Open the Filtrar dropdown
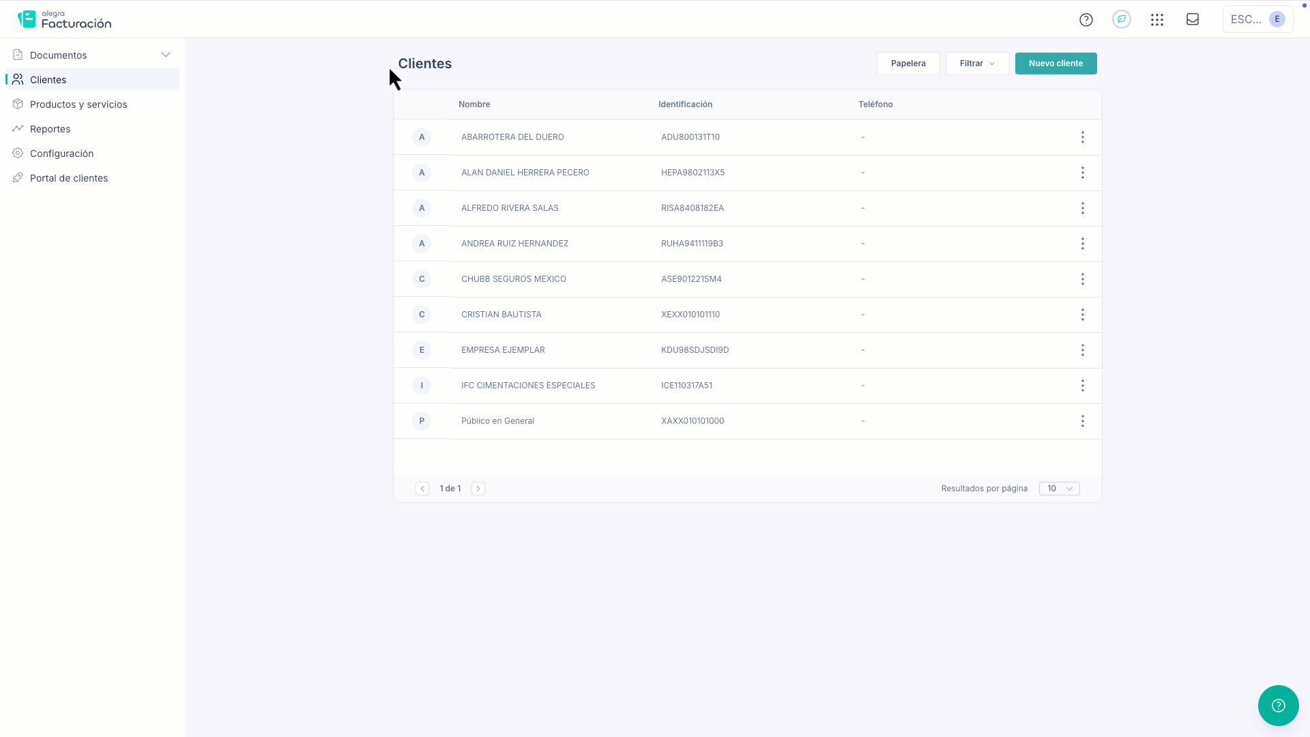Viewport: 1310px width, 737px height. click(x=976, y=63)
